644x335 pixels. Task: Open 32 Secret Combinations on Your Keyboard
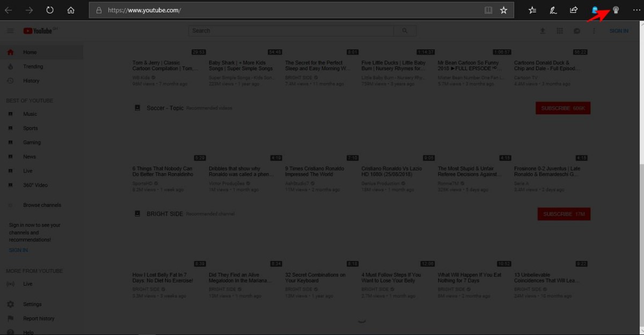point(316,278)
